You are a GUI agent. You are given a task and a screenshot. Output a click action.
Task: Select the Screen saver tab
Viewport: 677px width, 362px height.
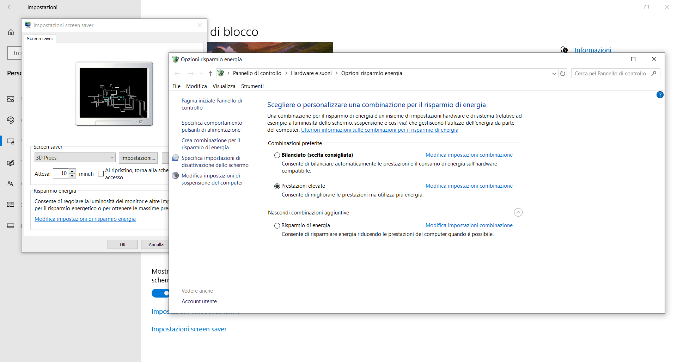tap(40, 38)
